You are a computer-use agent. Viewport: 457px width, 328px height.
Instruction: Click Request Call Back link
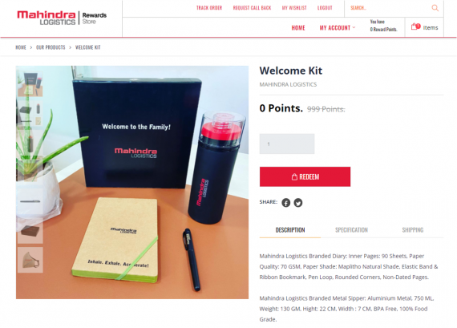tap(252, 8)
